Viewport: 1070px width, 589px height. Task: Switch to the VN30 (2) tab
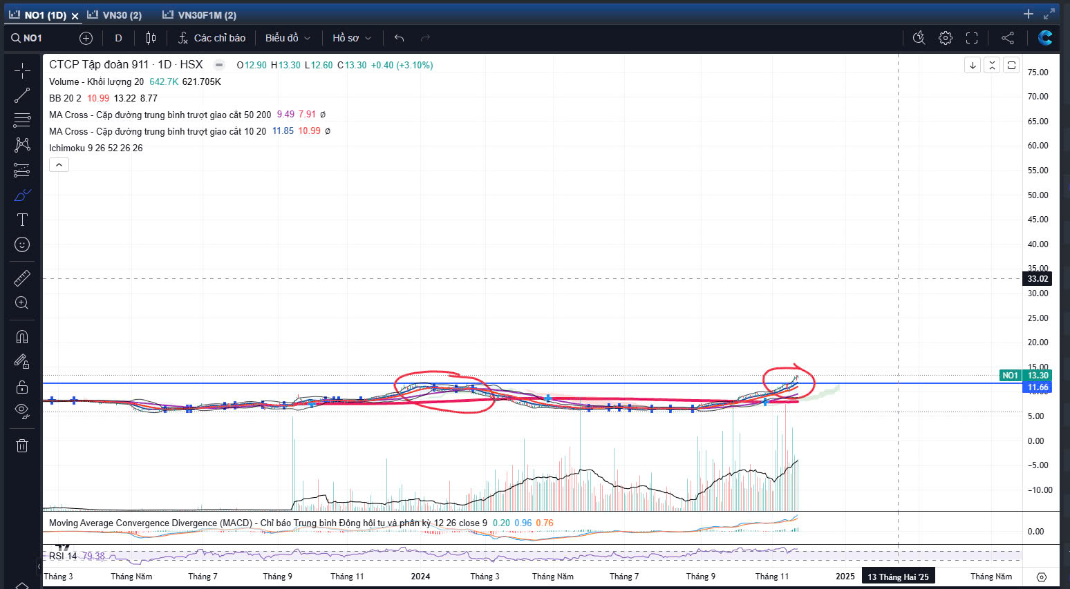[115, 15]
